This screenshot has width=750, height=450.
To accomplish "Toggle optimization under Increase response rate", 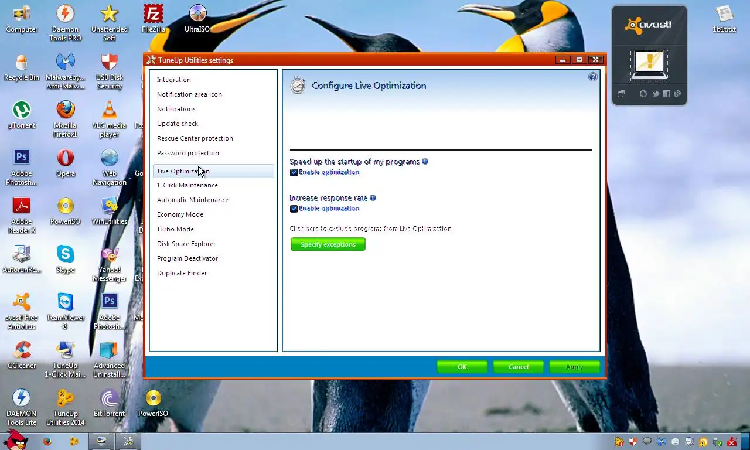I will pos(294,209).
